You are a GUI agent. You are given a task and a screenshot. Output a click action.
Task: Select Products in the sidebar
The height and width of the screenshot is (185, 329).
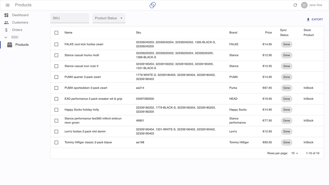[x=22, y=45]
